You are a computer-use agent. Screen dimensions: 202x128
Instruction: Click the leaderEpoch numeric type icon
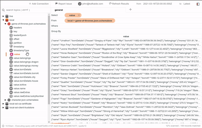point(11,35)
